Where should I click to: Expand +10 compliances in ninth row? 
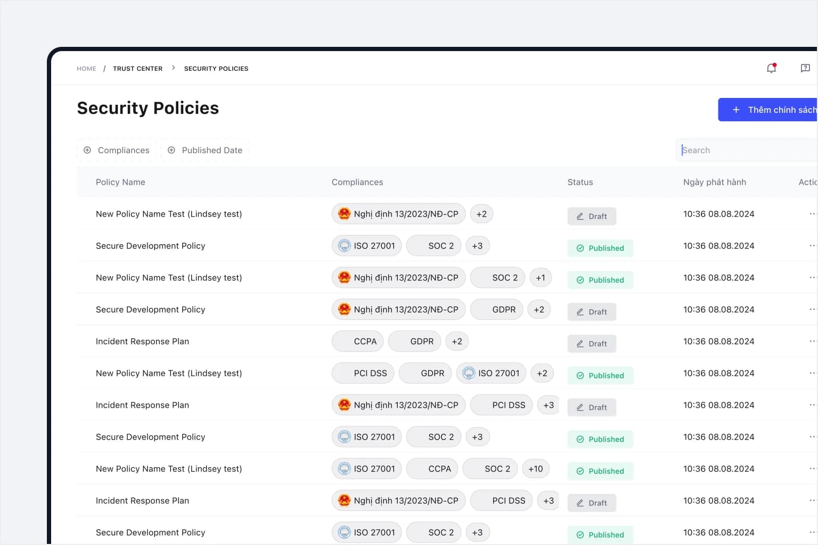point(536,469)
